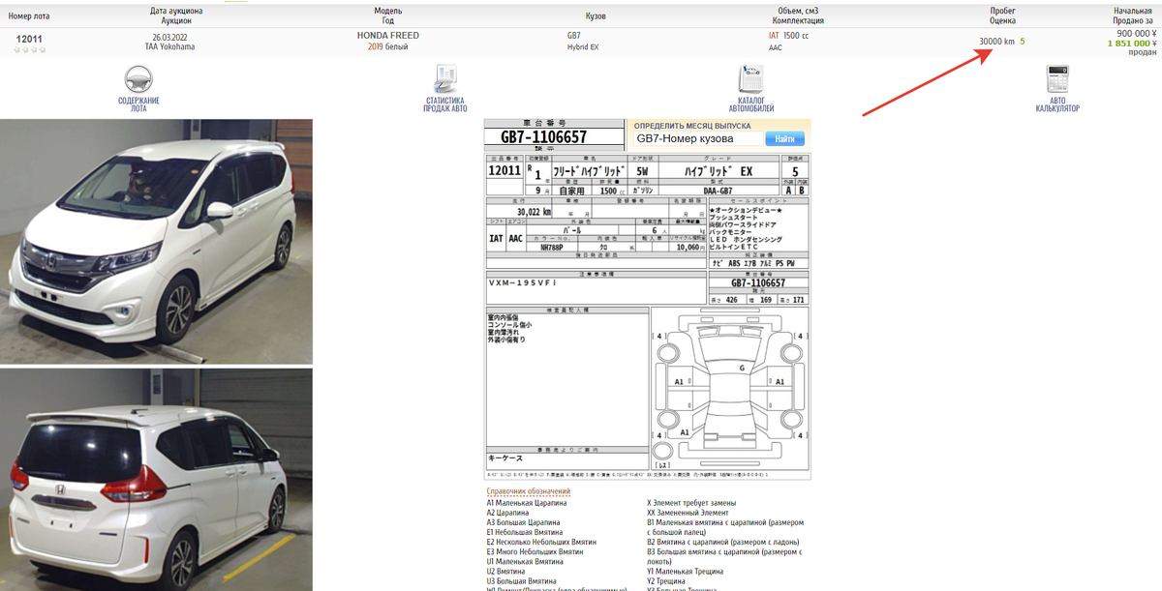Click the Авто калькулятор label
Screen dimensions: 1162x591
[1057, 104]
